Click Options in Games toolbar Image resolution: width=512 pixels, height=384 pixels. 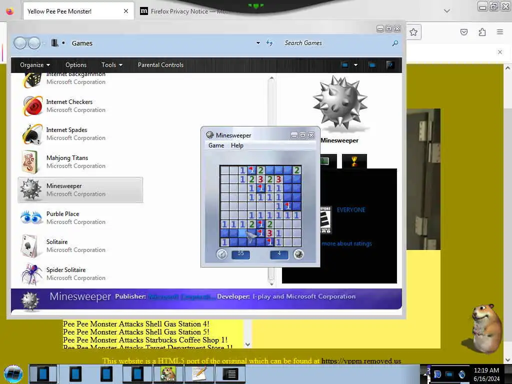click(76, 65)
